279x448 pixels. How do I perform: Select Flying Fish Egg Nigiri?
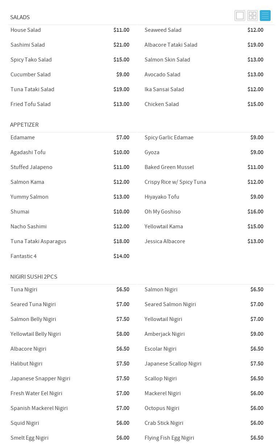click(169, 438)
